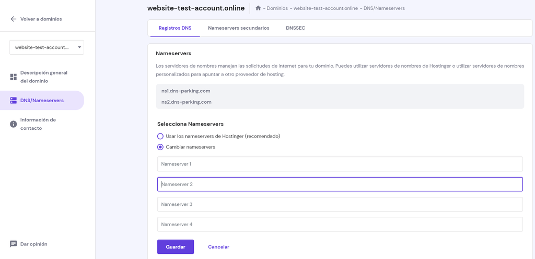Click the Cancelar link
Viewport: 535px width, 259px height.
click(x=218, y=247)
